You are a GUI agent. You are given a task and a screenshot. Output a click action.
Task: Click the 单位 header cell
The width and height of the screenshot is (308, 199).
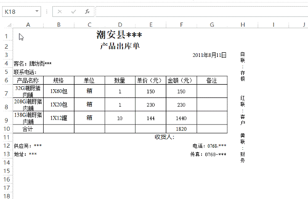pyautogui.click(x=89, y=81)
